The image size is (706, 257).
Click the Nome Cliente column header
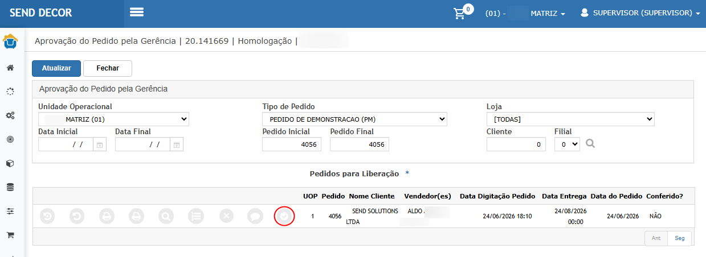[372, 196]
